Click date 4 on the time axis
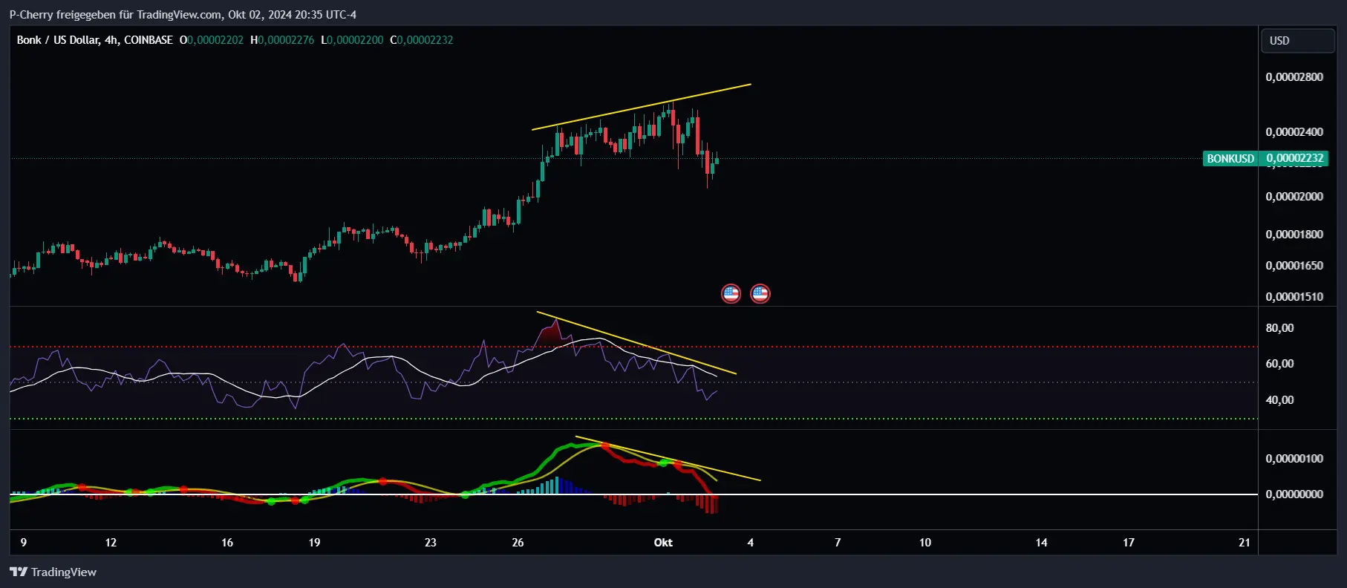The height and width of the screenshot is (588, 1347). (x=751, y=543)
